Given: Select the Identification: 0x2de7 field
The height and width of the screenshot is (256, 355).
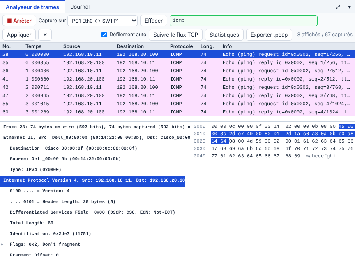Looking at the screenshot, I should pyautogui.click(x=51, y=233).
